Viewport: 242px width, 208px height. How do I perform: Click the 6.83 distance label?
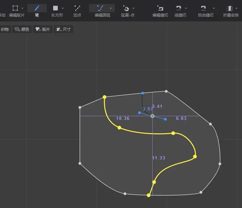[181, 118]
